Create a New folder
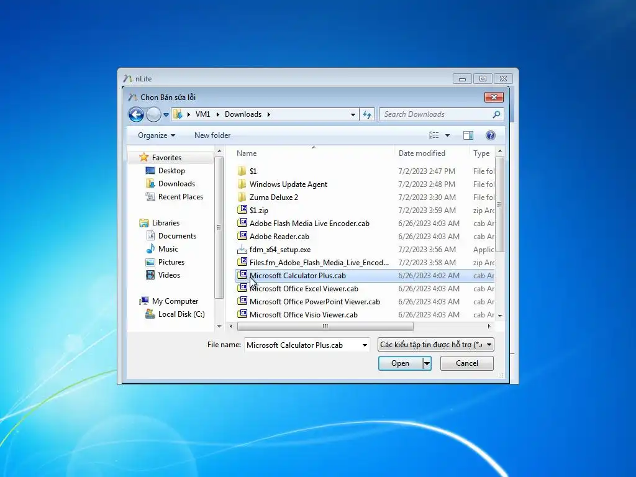This screenshot has width=636, height=477. [212, 135]
